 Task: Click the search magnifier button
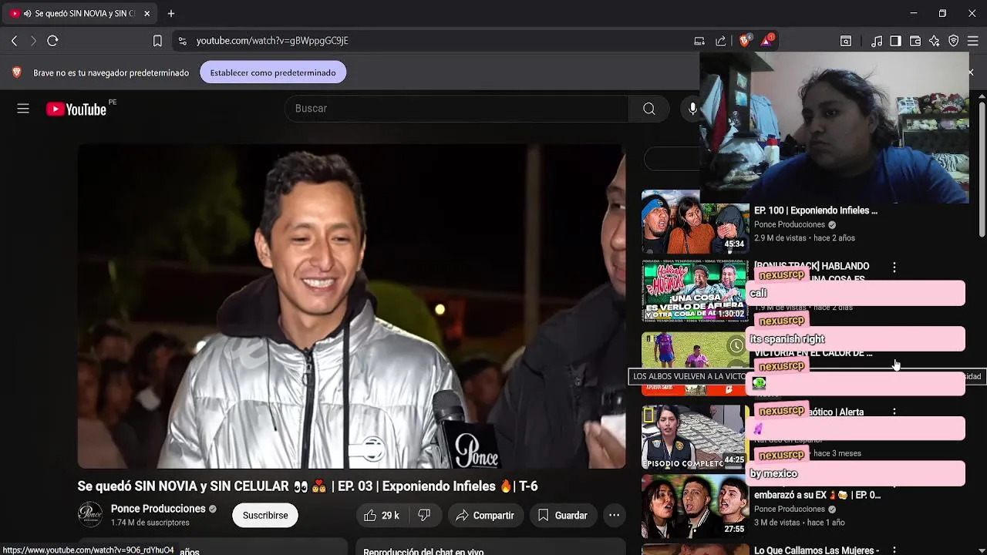pos(649,109)
